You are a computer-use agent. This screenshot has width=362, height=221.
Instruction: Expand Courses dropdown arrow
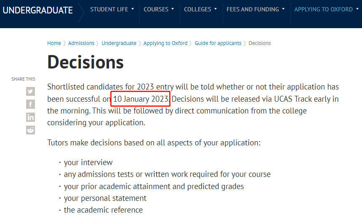point(173,9)
